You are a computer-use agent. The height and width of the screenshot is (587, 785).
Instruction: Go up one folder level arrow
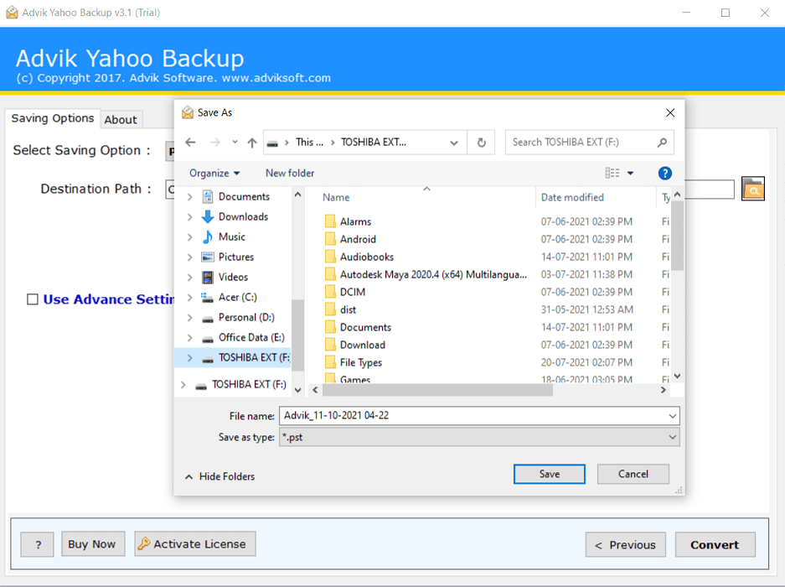tap(252, 143)
